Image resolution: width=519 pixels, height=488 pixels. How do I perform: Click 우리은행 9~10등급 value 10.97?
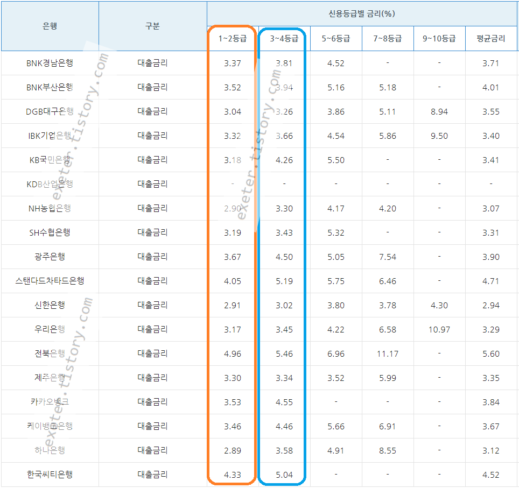[439, 329]
